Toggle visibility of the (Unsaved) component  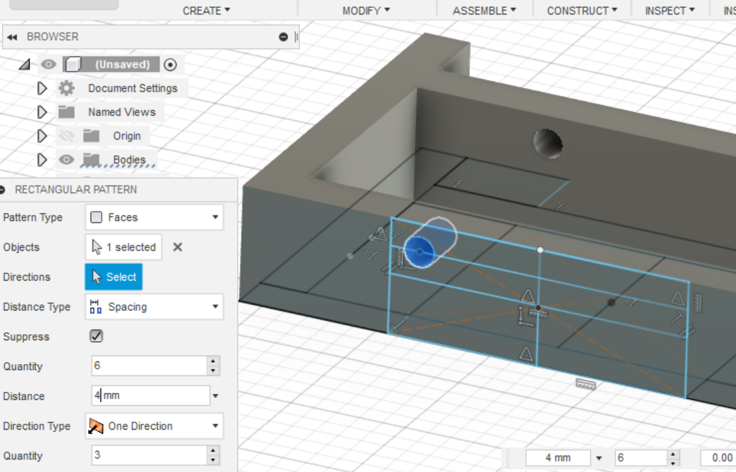[x=48, y=64]
